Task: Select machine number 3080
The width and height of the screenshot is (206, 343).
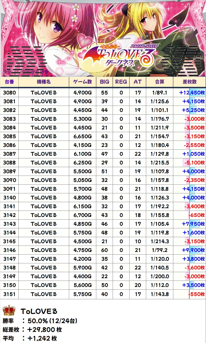Action: tap(9, 93)
